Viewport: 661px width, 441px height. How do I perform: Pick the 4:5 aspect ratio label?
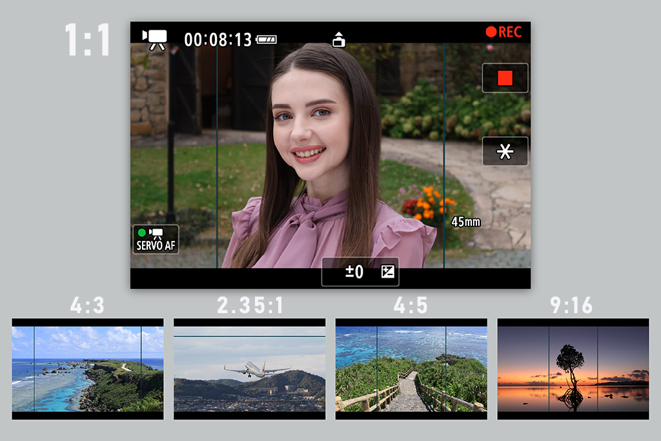coord(411,305)
